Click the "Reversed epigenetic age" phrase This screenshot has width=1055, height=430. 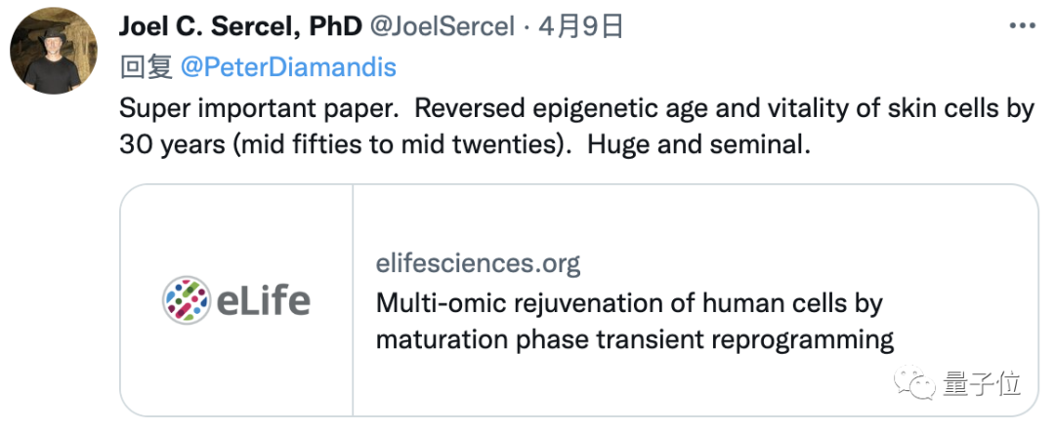[528, 107]
